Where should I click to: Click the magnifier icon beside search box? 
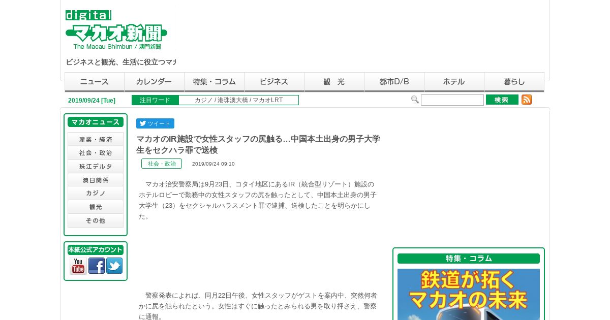coord(415,100)
